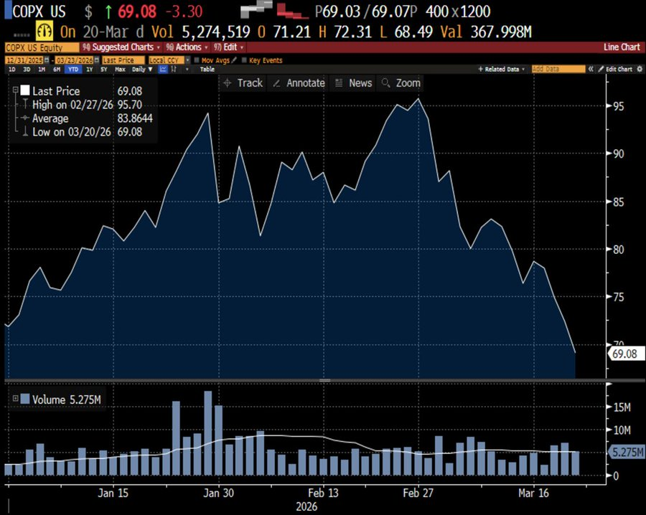The height and width of the screenshot is (515, 646).
Task: Click the green up-arrow price tick icon
Action: 108,11
